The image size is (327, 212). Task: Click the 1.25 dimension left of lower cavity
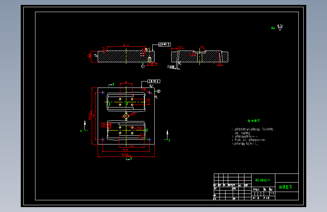pyautogui.click(x=103, y=126)
